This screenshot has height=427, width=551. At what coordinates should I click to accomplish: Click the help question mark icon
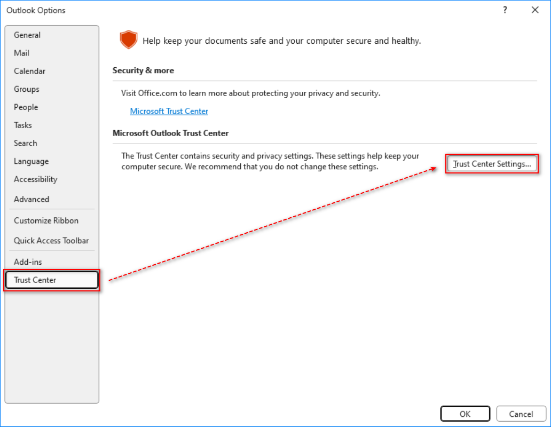(x=505, y=10)
